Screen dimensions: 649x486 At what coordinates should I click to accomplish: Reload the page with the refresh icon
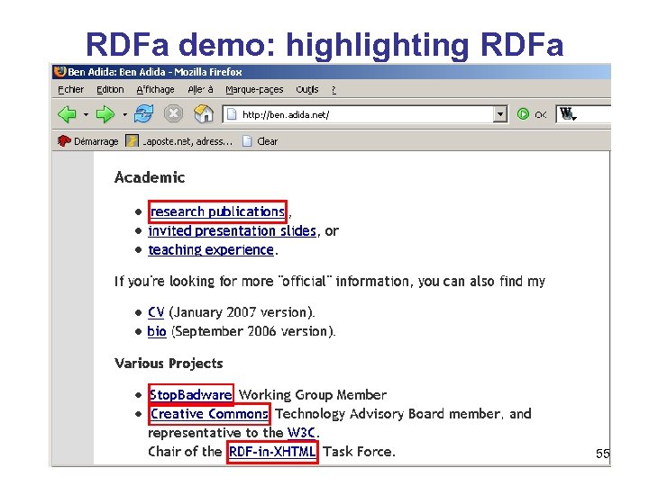tap(143, 113)
